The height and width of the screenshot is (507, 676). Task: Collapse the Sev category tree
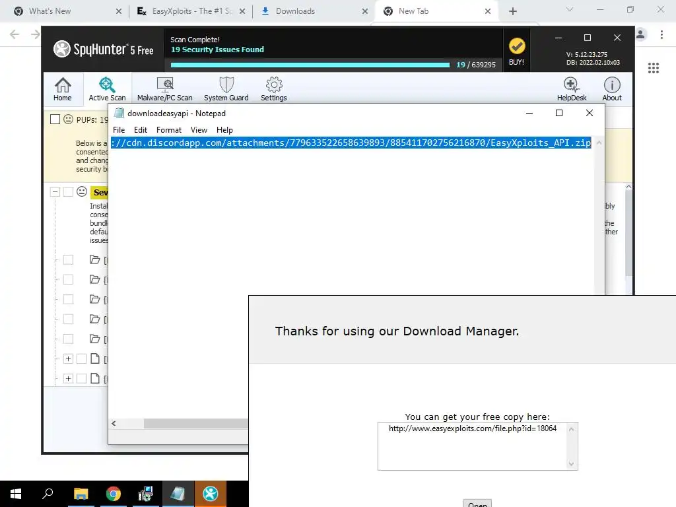tap(55, 192)
